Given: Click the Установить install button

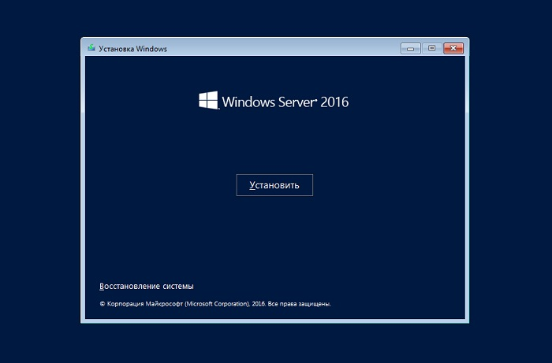Looking at the screenshot, I should pos(274,185).
